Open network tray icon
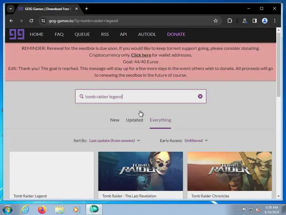 coord(251,210)
